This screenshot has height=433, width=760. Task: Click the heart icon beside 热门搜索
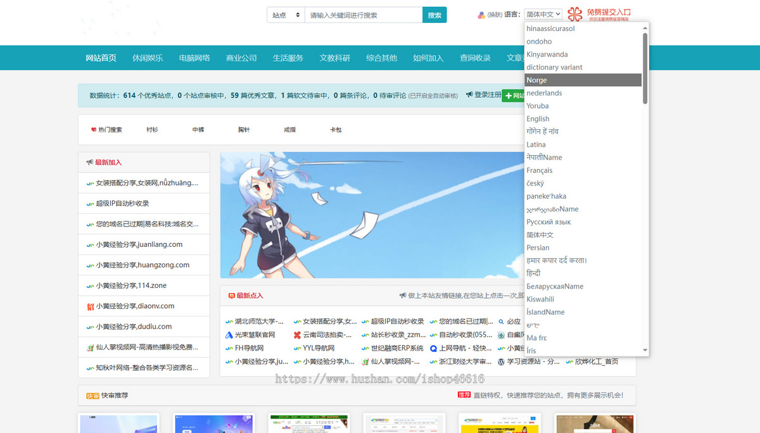click(94, 129)
